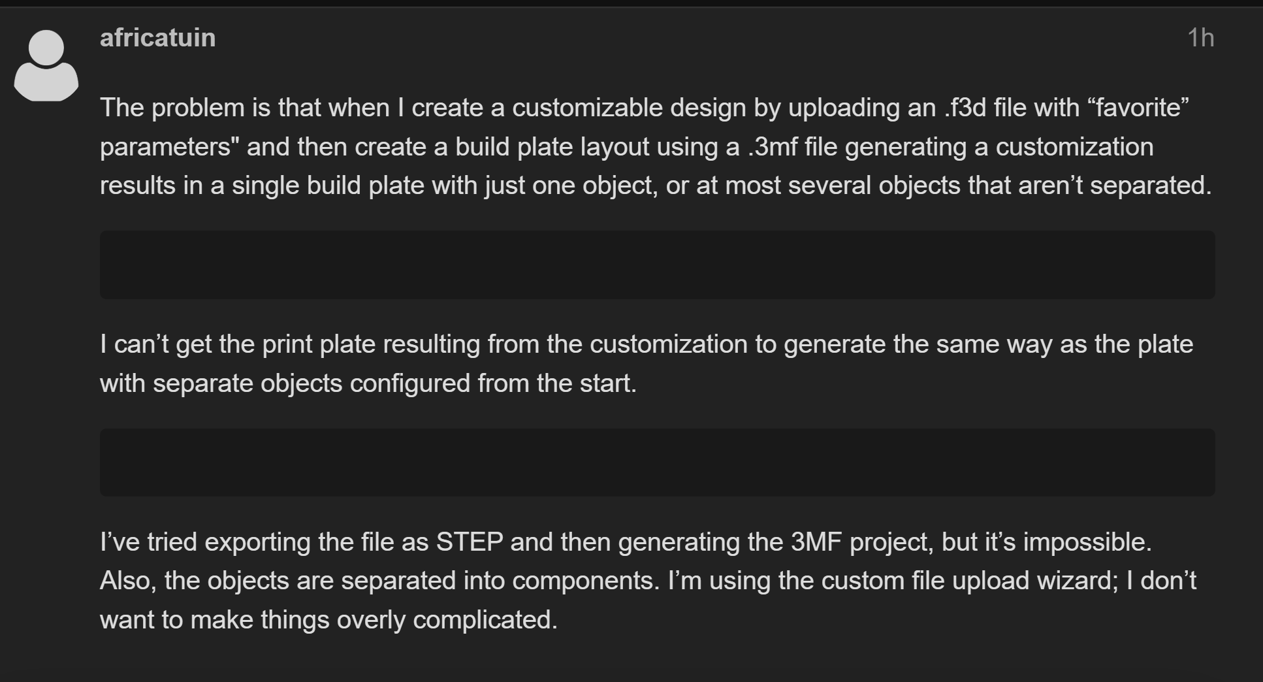
Task: Open africatuin's default avatar icon
Action: click(46, 66)
